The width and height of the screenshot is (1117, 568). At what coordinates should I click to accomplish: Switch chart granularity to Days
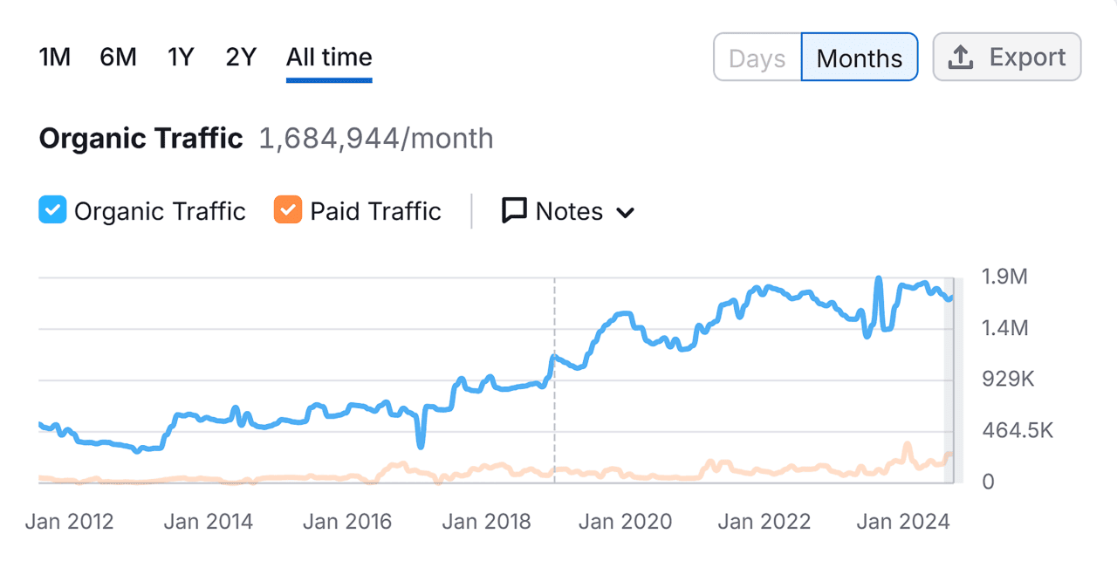click(757, 58)
